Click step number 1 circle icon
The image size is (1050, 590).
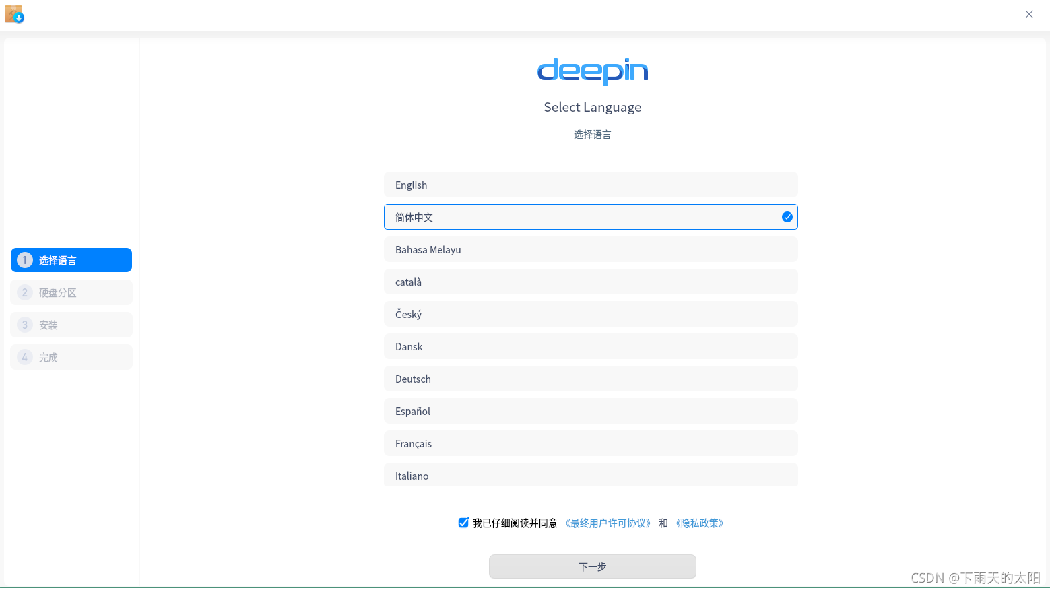coord(25,260)
